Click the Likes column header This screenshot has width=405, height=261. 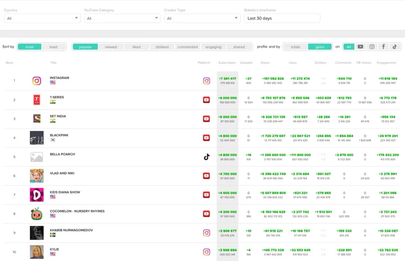[x=292, y=63]
